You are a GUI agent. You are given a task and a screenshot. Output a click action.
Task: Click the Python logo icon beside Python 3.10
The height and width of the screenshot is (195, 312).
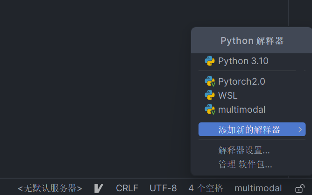point(210,61)
